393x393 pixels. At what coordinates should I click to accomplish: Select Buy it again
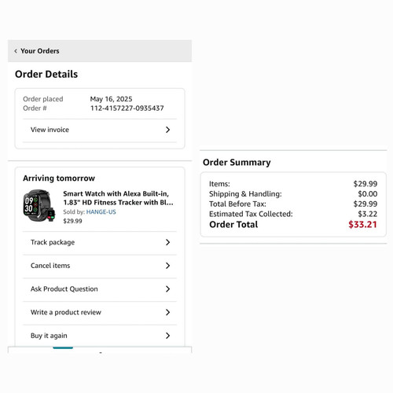tap(100, 336)
